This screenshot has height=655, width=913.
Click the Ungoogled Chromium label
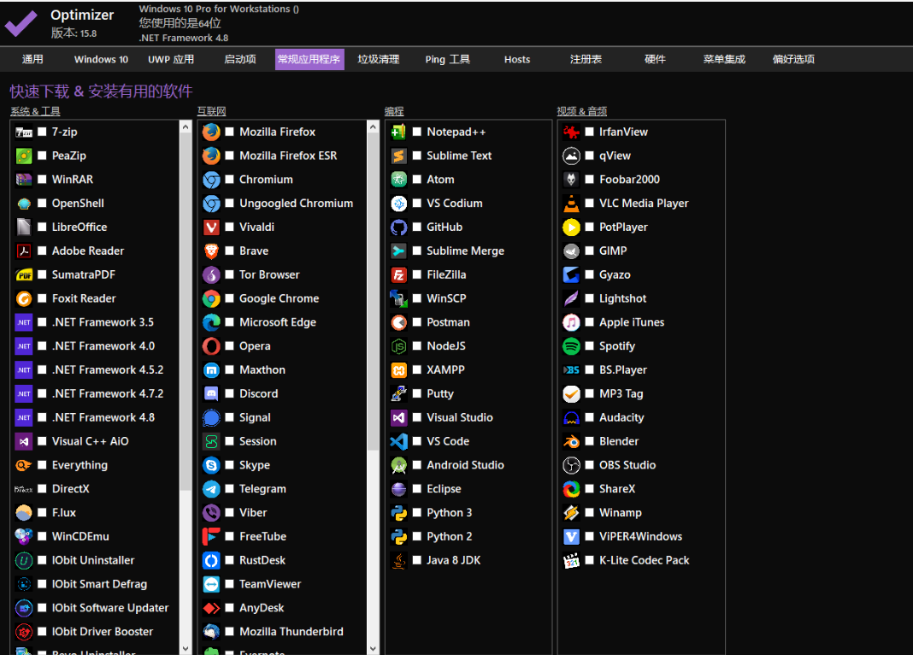pos(296,204)
